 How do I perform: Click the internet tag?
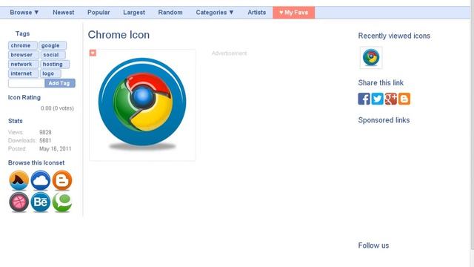tap(23, 73)
